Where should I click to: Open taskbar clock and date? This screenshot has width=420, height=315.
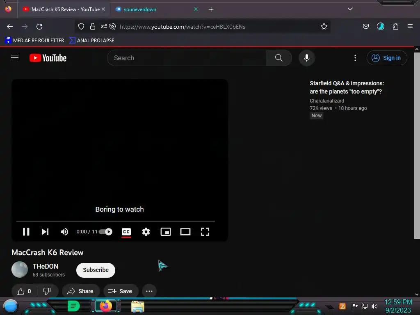tap(398, 306)
